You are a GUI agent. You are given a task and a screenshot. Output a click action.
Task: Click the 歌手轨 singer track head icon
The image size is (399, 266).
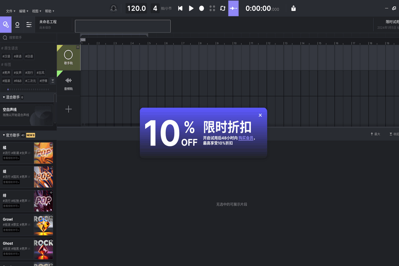pyautogui.click(x=68, y=55)
